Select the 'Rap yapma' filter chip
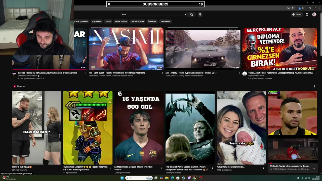 97,21
